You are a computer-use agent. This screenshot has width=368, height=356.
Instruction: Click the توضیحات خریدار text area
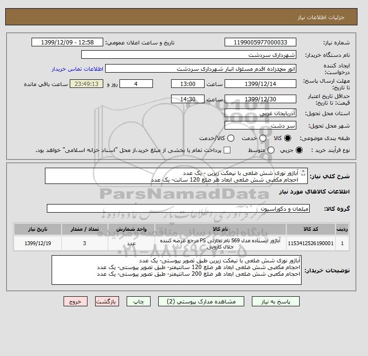click(x=176, y=270)
